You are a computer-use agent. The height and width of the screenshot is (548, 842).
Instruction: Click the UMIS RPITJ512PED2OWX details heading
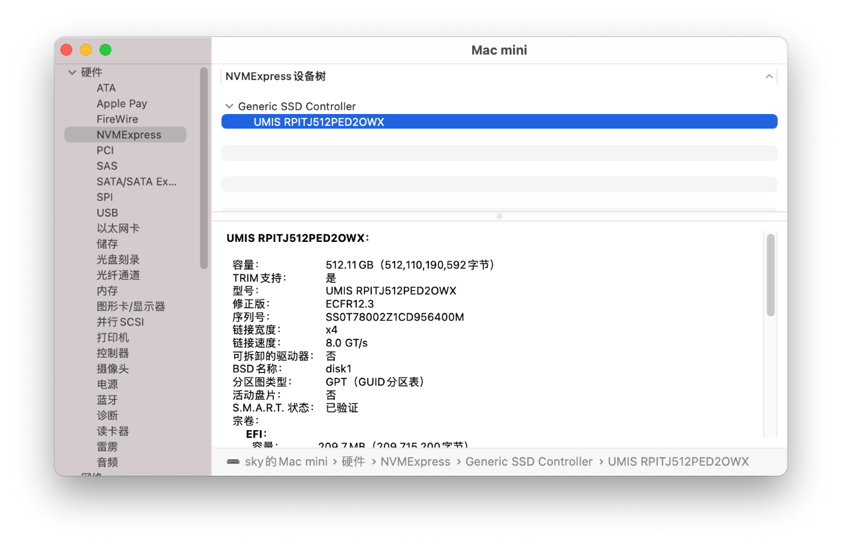298,238
